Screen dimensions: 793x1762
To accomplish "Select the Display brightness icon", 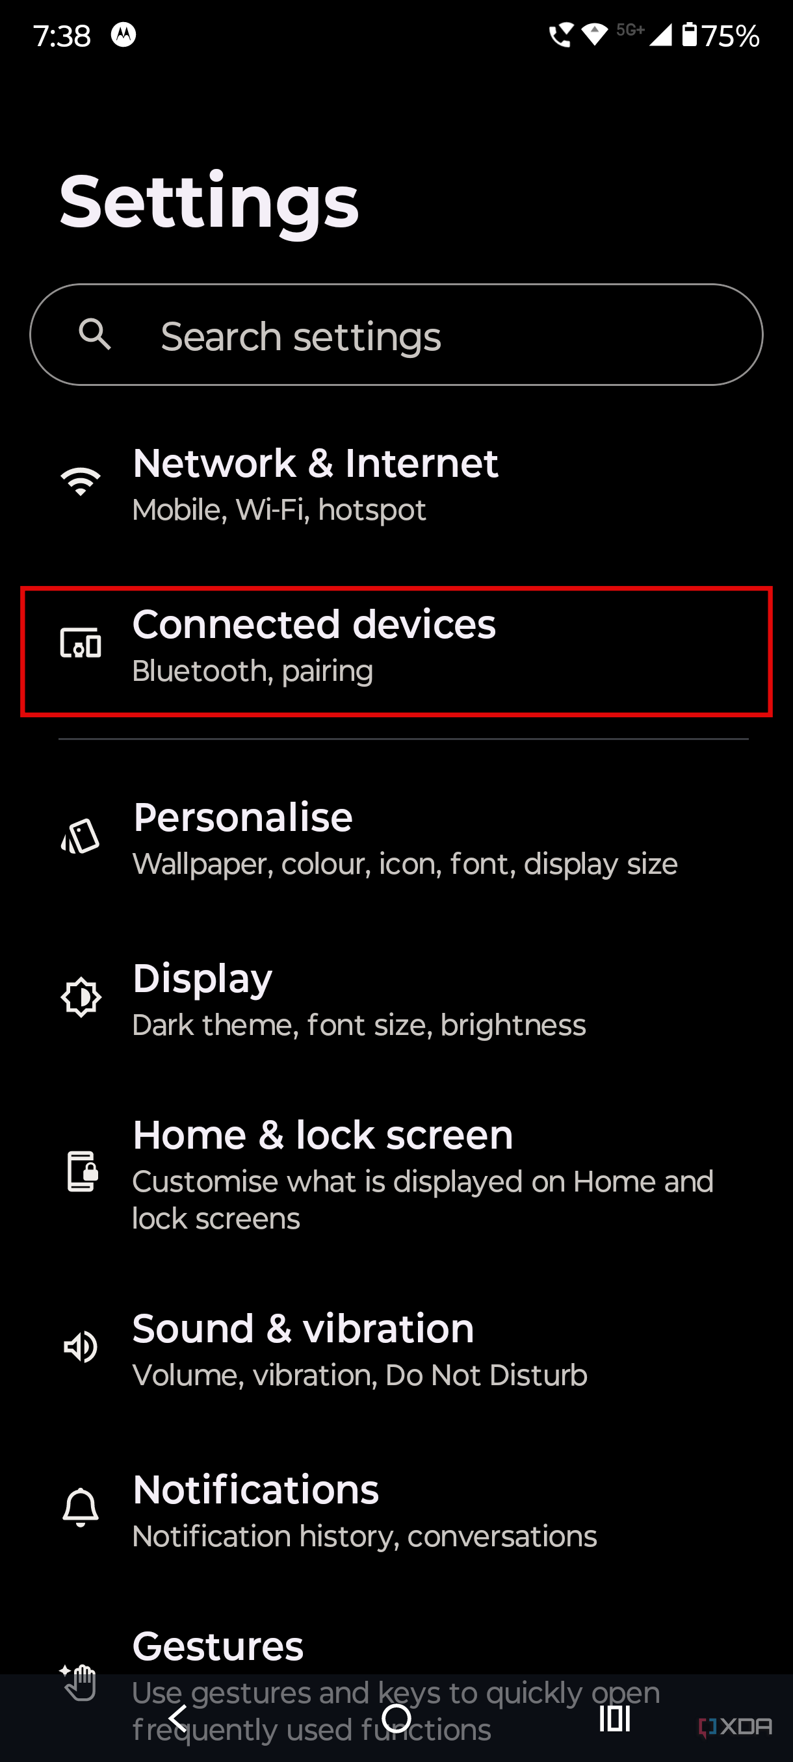I will pos(80,998).
